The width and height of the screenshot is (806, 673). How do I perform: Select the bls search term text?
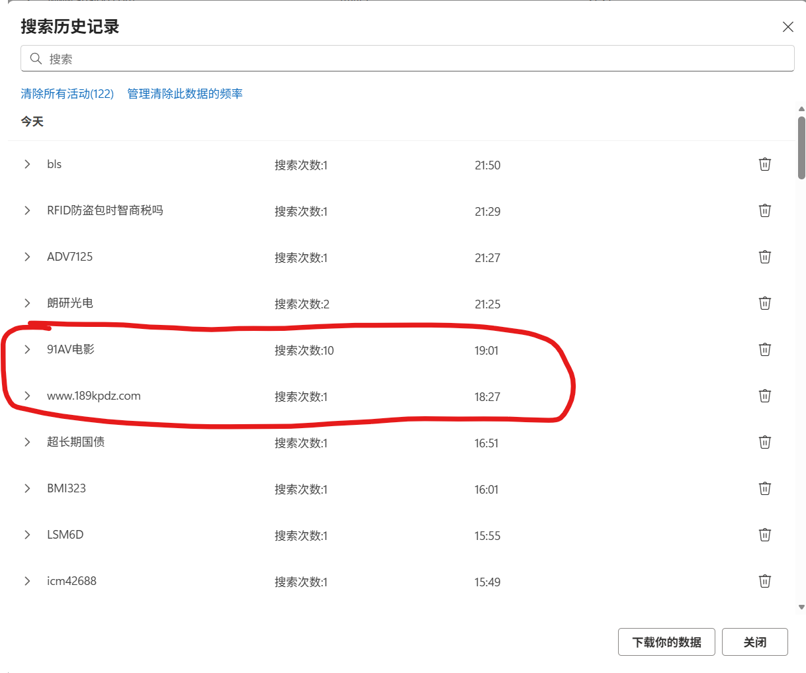pos(54,164)
